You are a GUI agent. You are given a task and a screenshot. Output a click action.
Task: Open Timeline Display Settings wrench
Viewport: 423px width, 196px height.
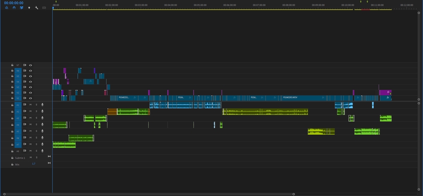click(37, 8)
